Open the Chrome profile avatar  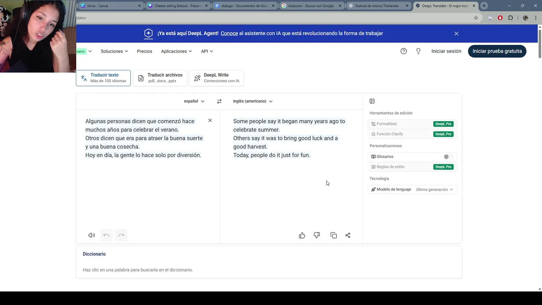coord(525,18)
